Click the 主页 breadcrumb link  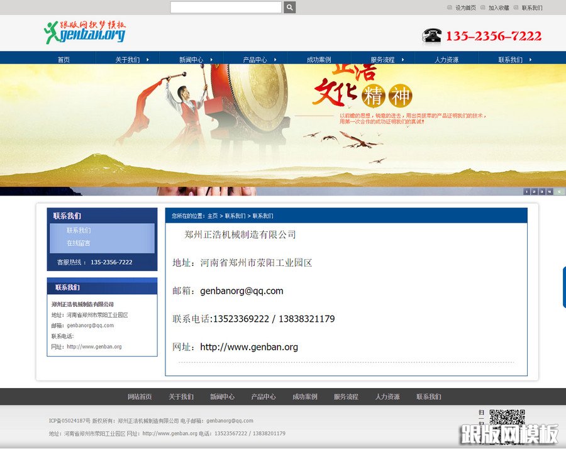point(213,216)
